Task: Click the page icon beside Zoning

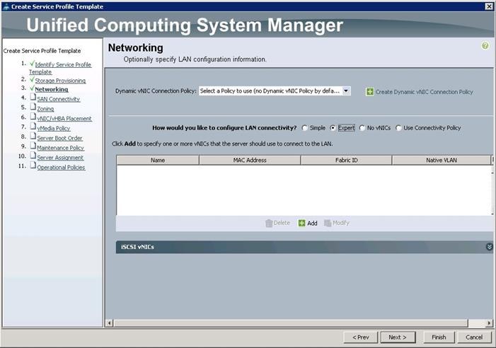Action: coord(33,107)
